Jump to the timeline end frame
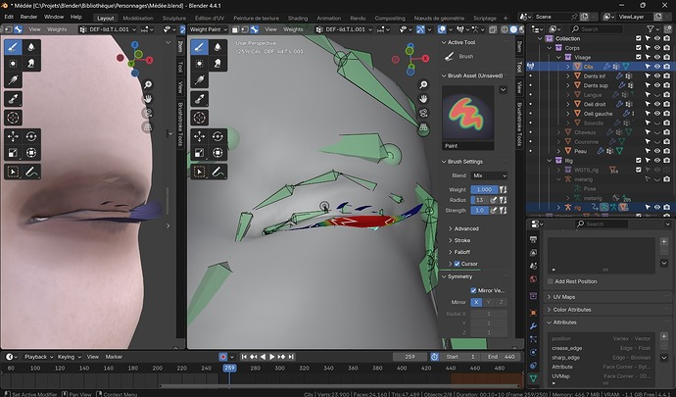The height and width of the screenshot is (397, 676). click(291, 357)
